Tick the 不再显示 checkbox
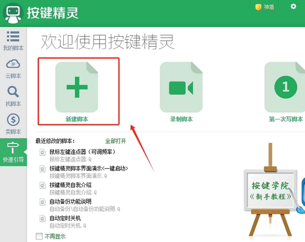 coord(39,236)
